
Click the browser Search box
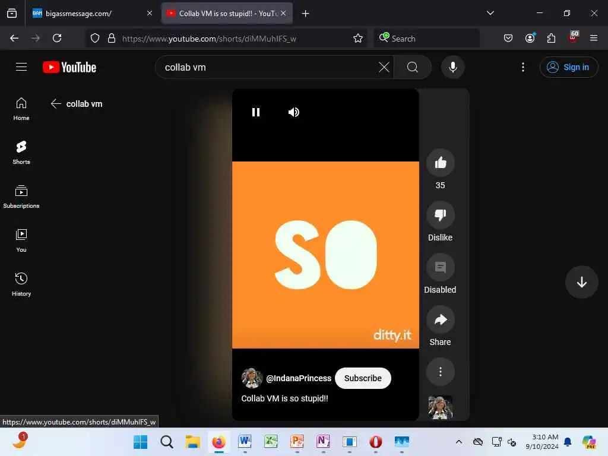(426, 39)
